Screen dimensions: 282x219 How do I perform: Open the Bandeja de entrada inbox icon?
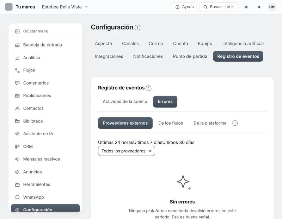(17, 45)
